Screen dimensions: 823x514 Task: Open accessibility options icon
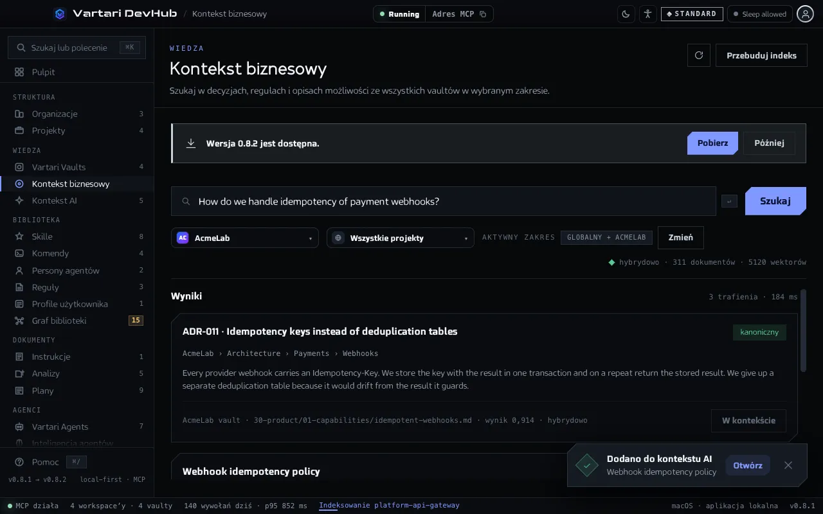pyautogui.click(x=647, y=13)
